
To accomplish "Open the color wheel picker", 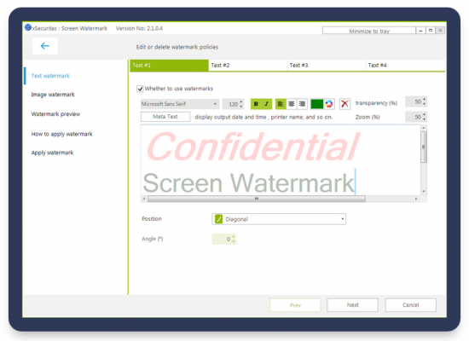I will click(x=329, y=104).
